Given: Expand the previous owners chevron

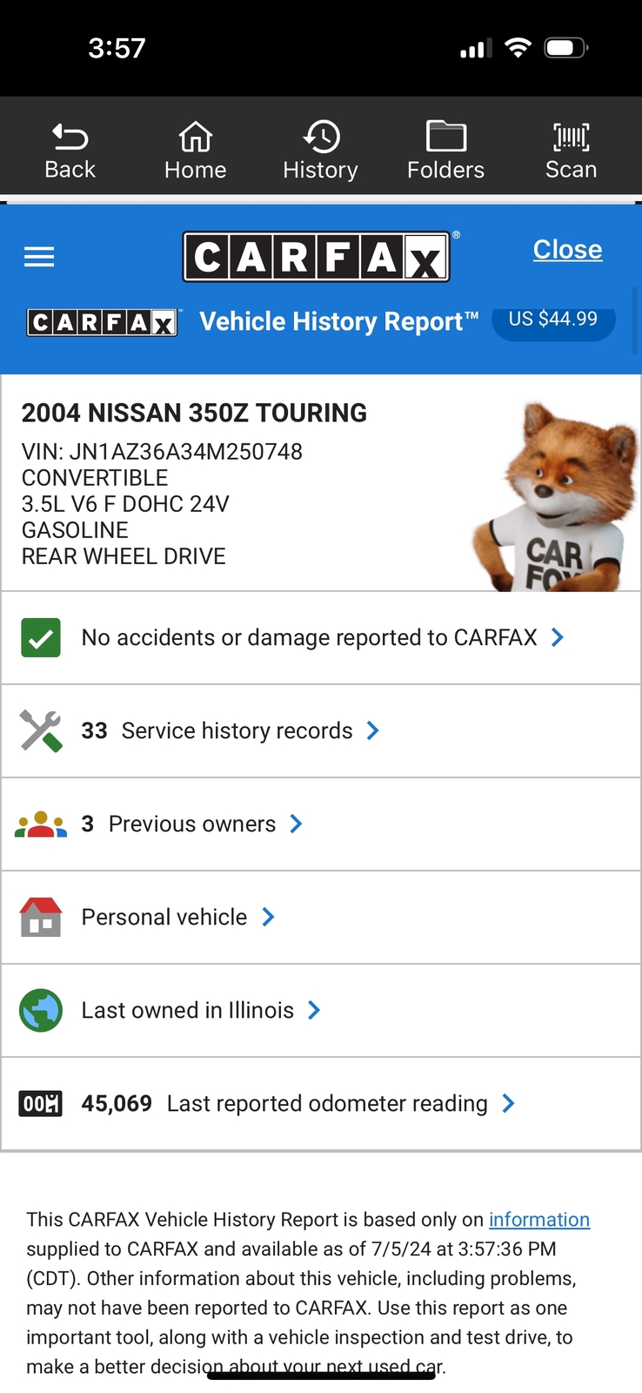Looking at the screenshot, I should [297, 824].
